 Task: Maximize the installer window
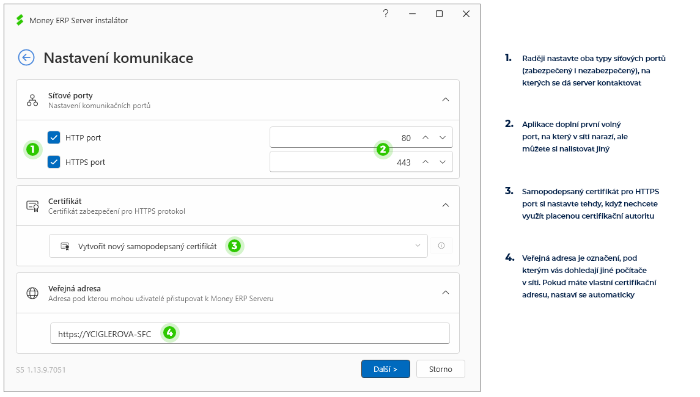[x=440, y=14]
